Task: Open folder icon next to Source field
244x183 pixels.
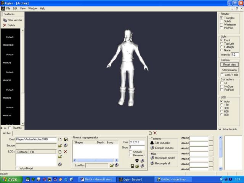Action: coord(60,146)
